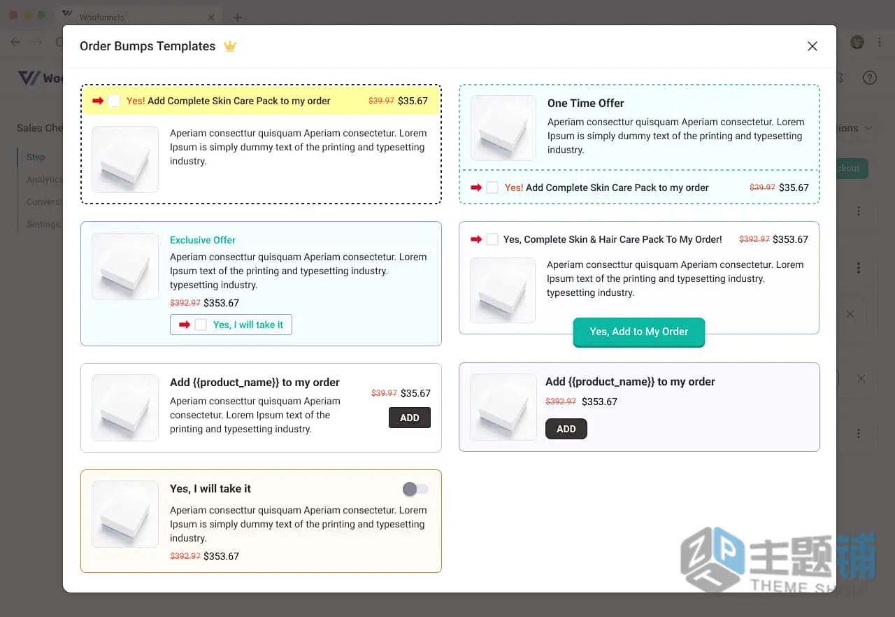Click the '$35.67' price in the yellow header
The image size is (895, 617).
point(413,101)
